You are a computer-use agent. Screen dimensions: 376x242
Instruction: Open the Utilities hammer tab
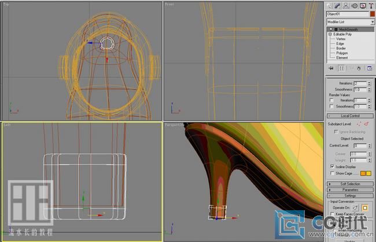371,6
